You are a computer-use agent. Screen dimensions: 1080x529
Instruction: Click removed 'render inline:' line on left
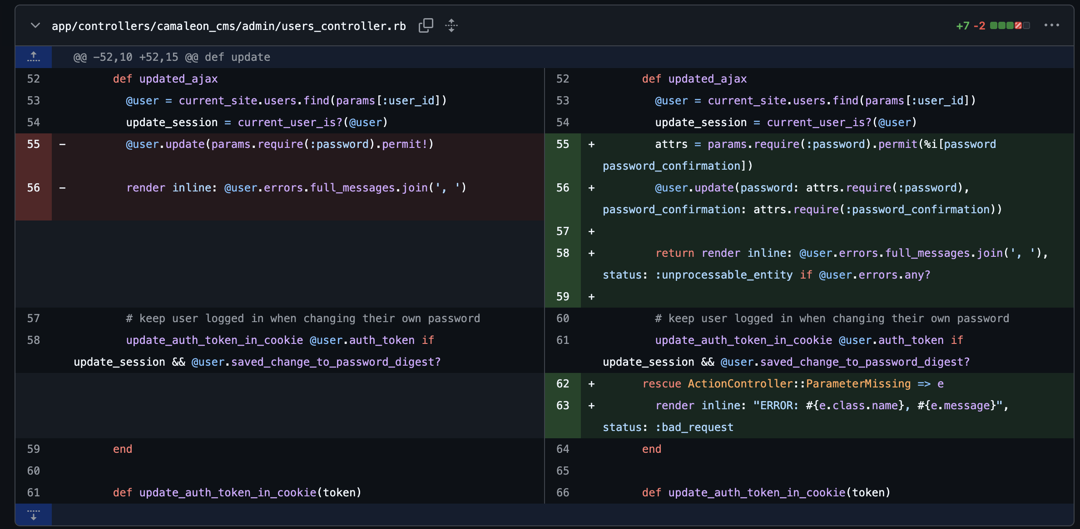tap(296, 188)
